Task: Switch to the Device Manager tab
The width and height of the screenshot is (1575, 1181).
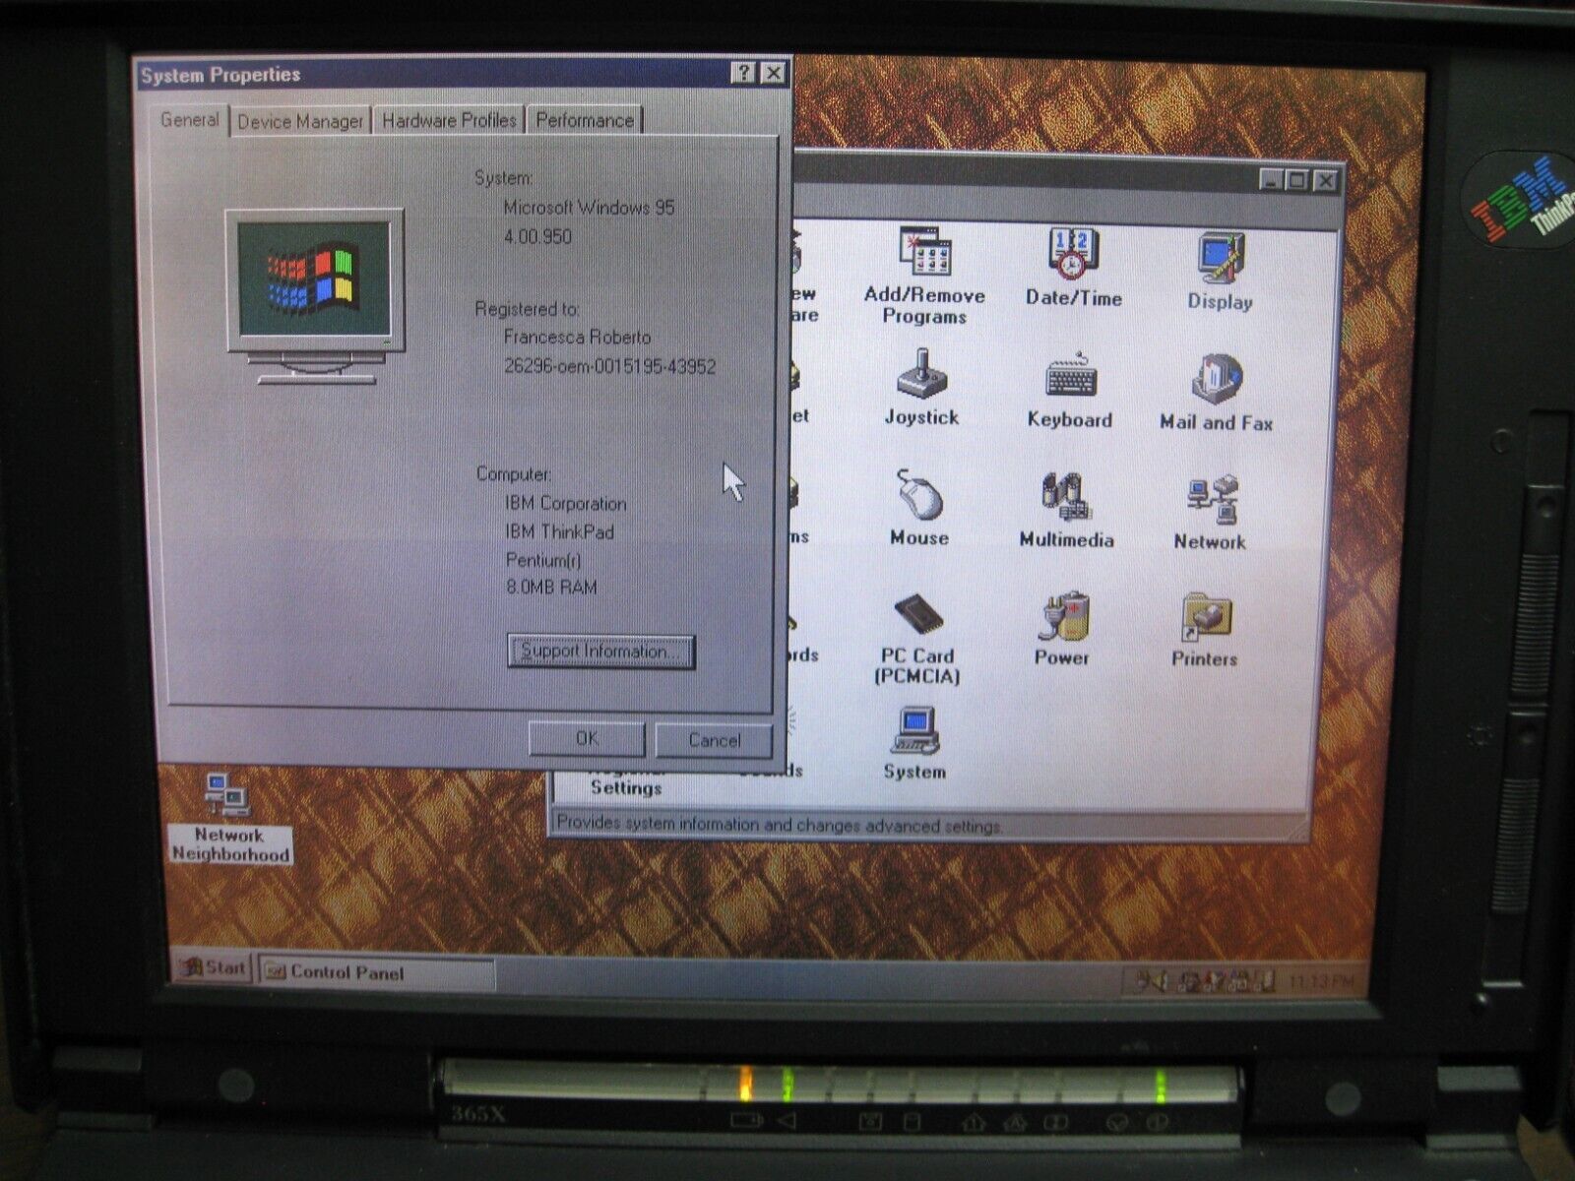Action: point(300,121)
